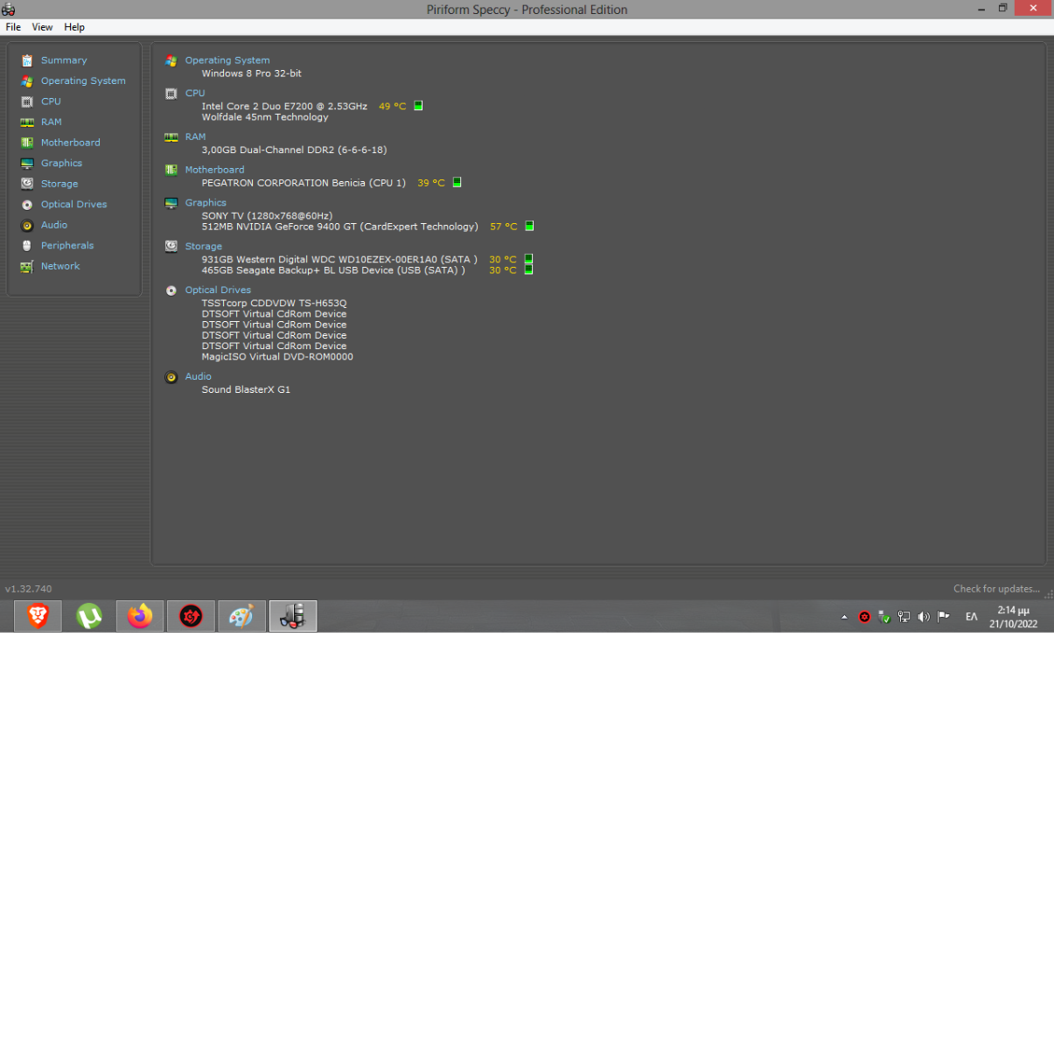Open Brave browser from taskbar
The image size is (1054, 1050).
pyautogui.click(x=38, y=616)
